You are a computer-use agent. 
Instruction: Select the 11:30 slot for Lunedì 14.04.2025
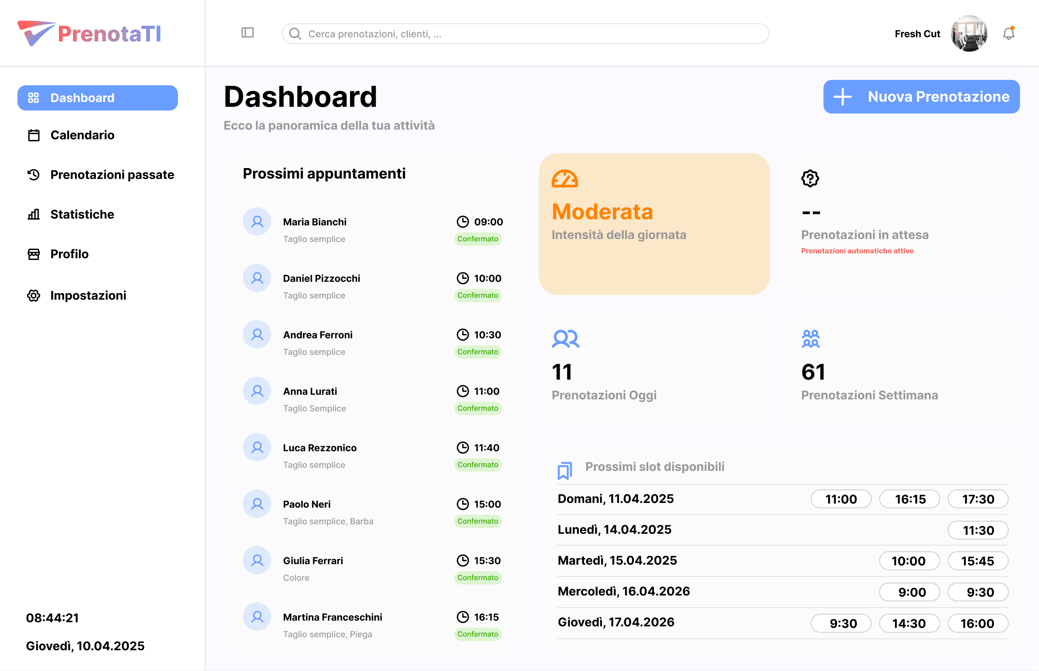(x=978, y=530)
